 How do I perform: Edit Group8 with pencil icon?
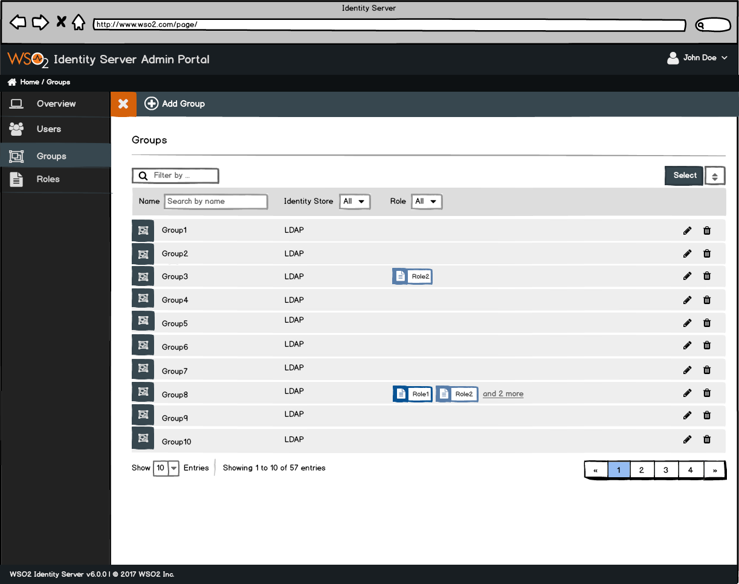pos(687,393)
